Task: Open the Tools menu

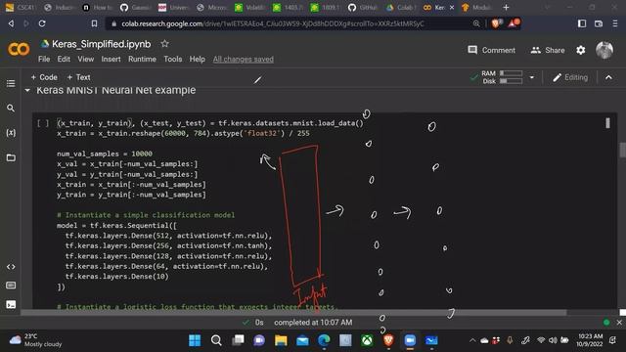Action: pyautogui.click(x=172, y=59)
